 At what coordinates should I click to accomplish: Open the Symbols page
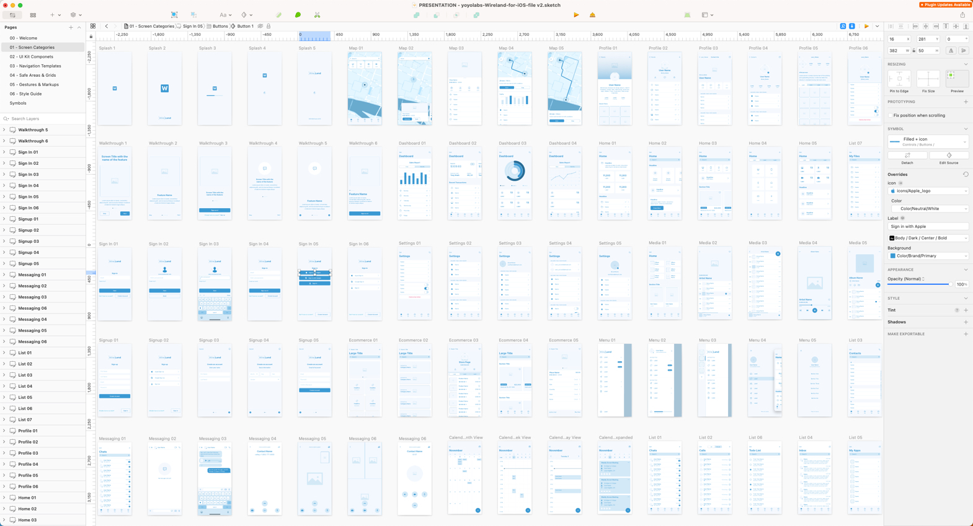tap(18, 103)
